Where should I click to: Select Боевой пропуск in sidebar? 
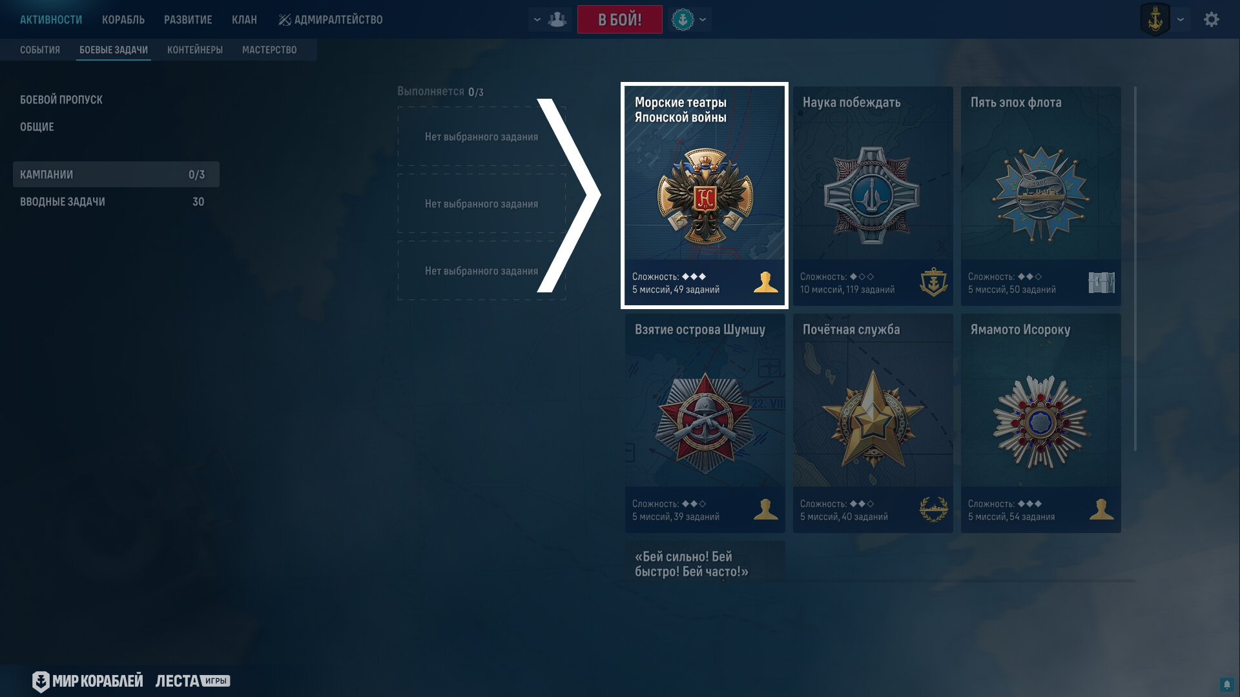(61, 99)
